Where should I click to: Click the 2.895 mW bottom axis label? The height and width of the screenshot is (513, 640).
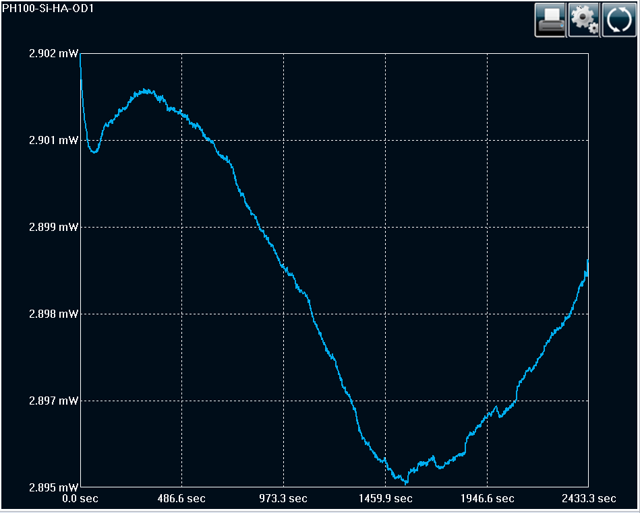tap(53, 487)
